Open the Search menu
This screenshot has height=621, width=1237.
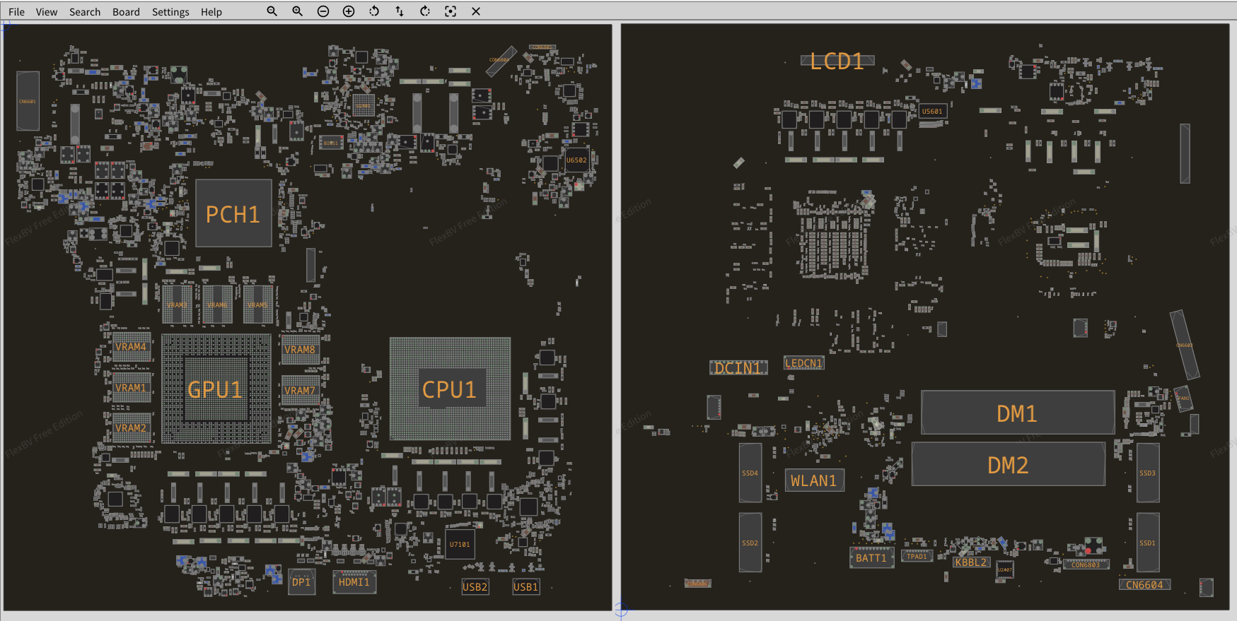85,12
